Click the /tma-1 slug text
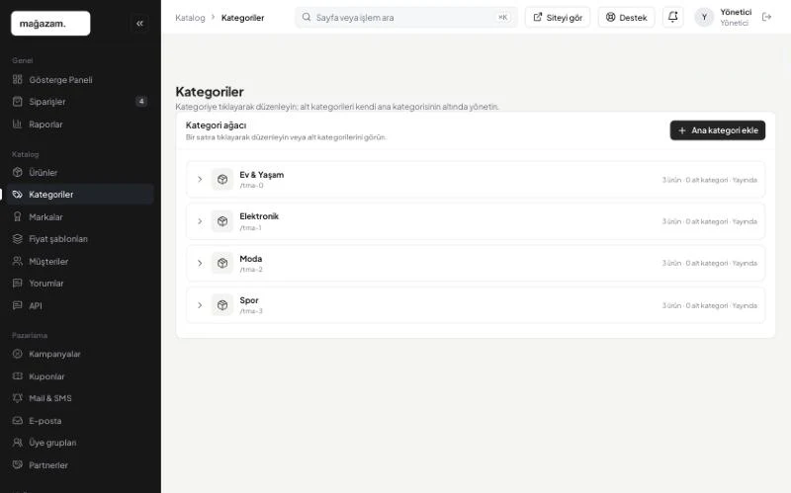This screenshot has width=791, height=493. click(251, 228)
